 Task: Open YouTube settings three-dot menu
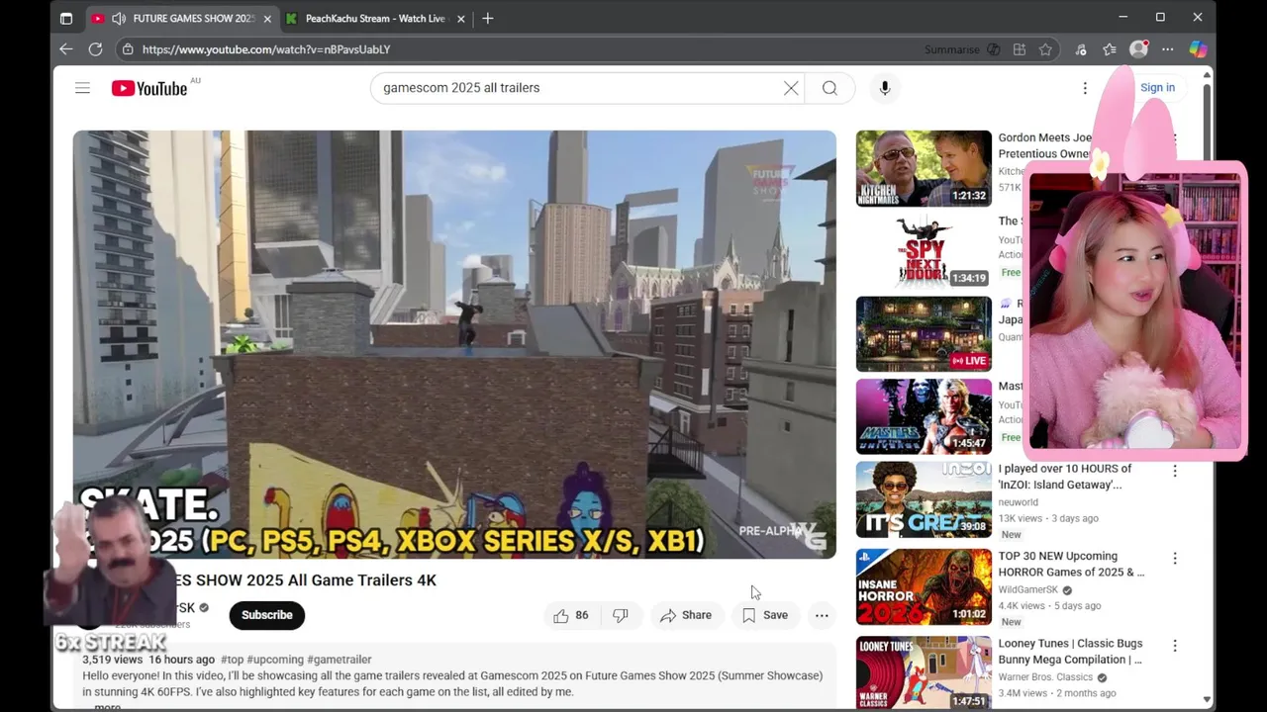point(1085,88)
